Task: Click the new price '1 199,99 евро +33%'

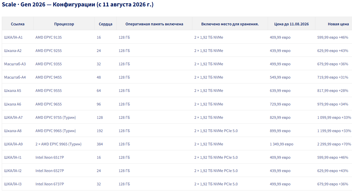Action: tap(334, 131)
